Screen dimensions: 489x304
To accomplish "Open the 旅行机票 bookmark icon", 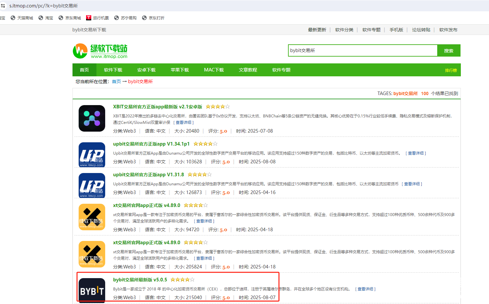I will (x=89, y=18).
